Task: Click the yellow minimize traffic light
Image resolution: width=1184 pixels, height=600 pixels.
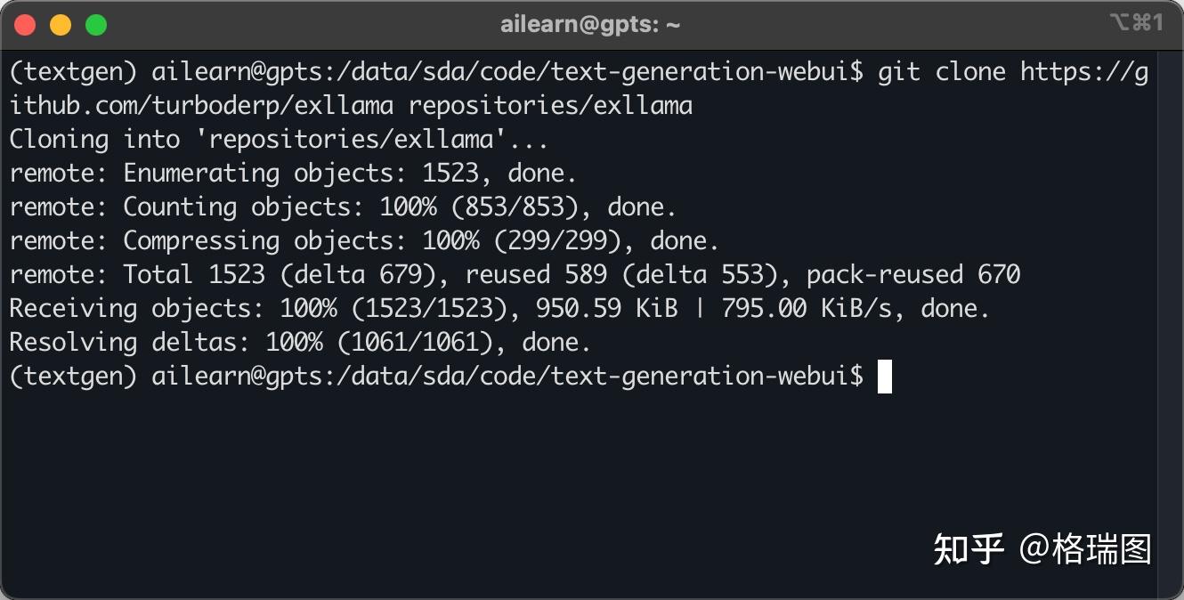Action: [x=60, y=24]
